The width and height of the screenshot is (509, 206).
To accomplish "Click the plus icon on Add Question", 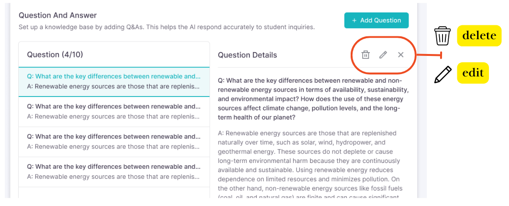I will tap(354, 21).
